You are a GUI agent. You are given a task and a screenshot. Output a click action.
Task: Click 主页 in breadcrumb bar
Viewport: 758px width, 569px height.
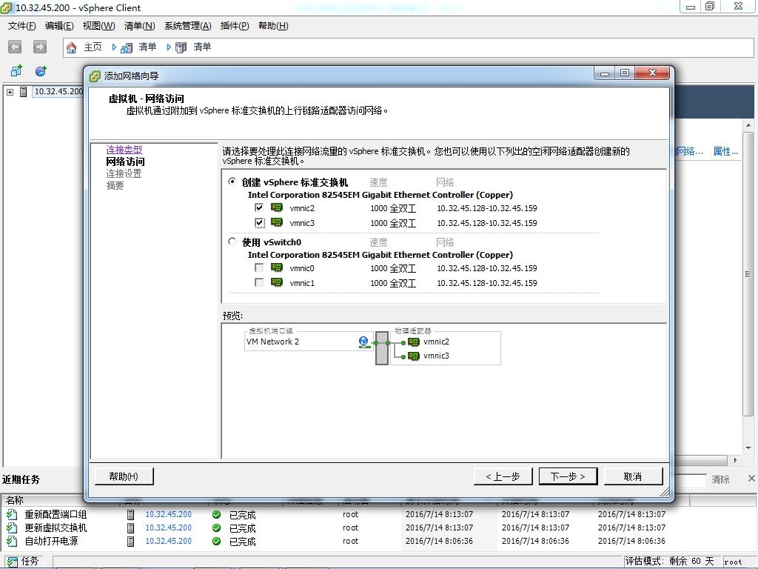tap(93, 47)
